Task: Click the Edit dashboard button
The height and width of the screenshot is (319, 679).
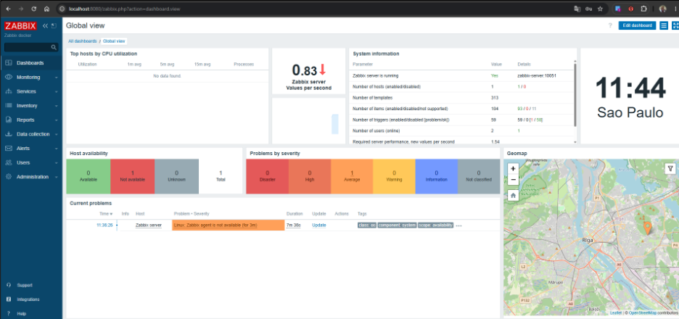Action: click(x=637, y=25)
